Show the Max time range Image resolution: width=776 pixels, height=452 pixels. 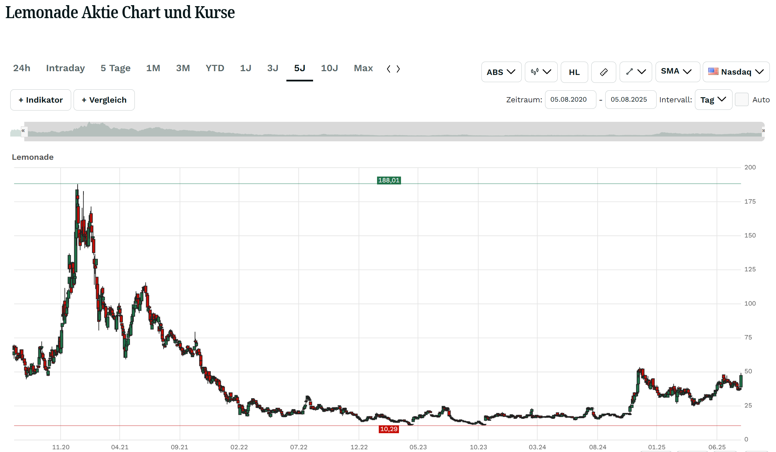click(x=363, y=68)
